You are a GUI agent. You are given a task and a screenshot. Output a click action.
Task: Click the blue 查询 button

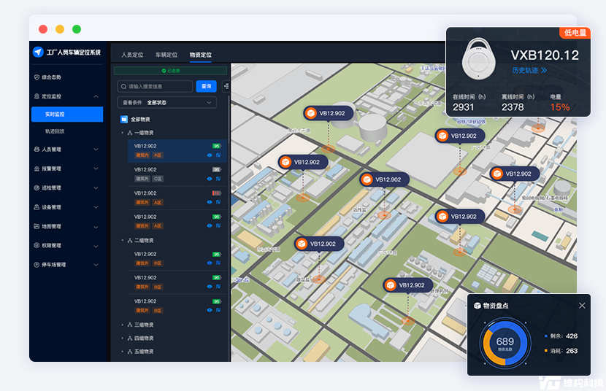point(206,86)
